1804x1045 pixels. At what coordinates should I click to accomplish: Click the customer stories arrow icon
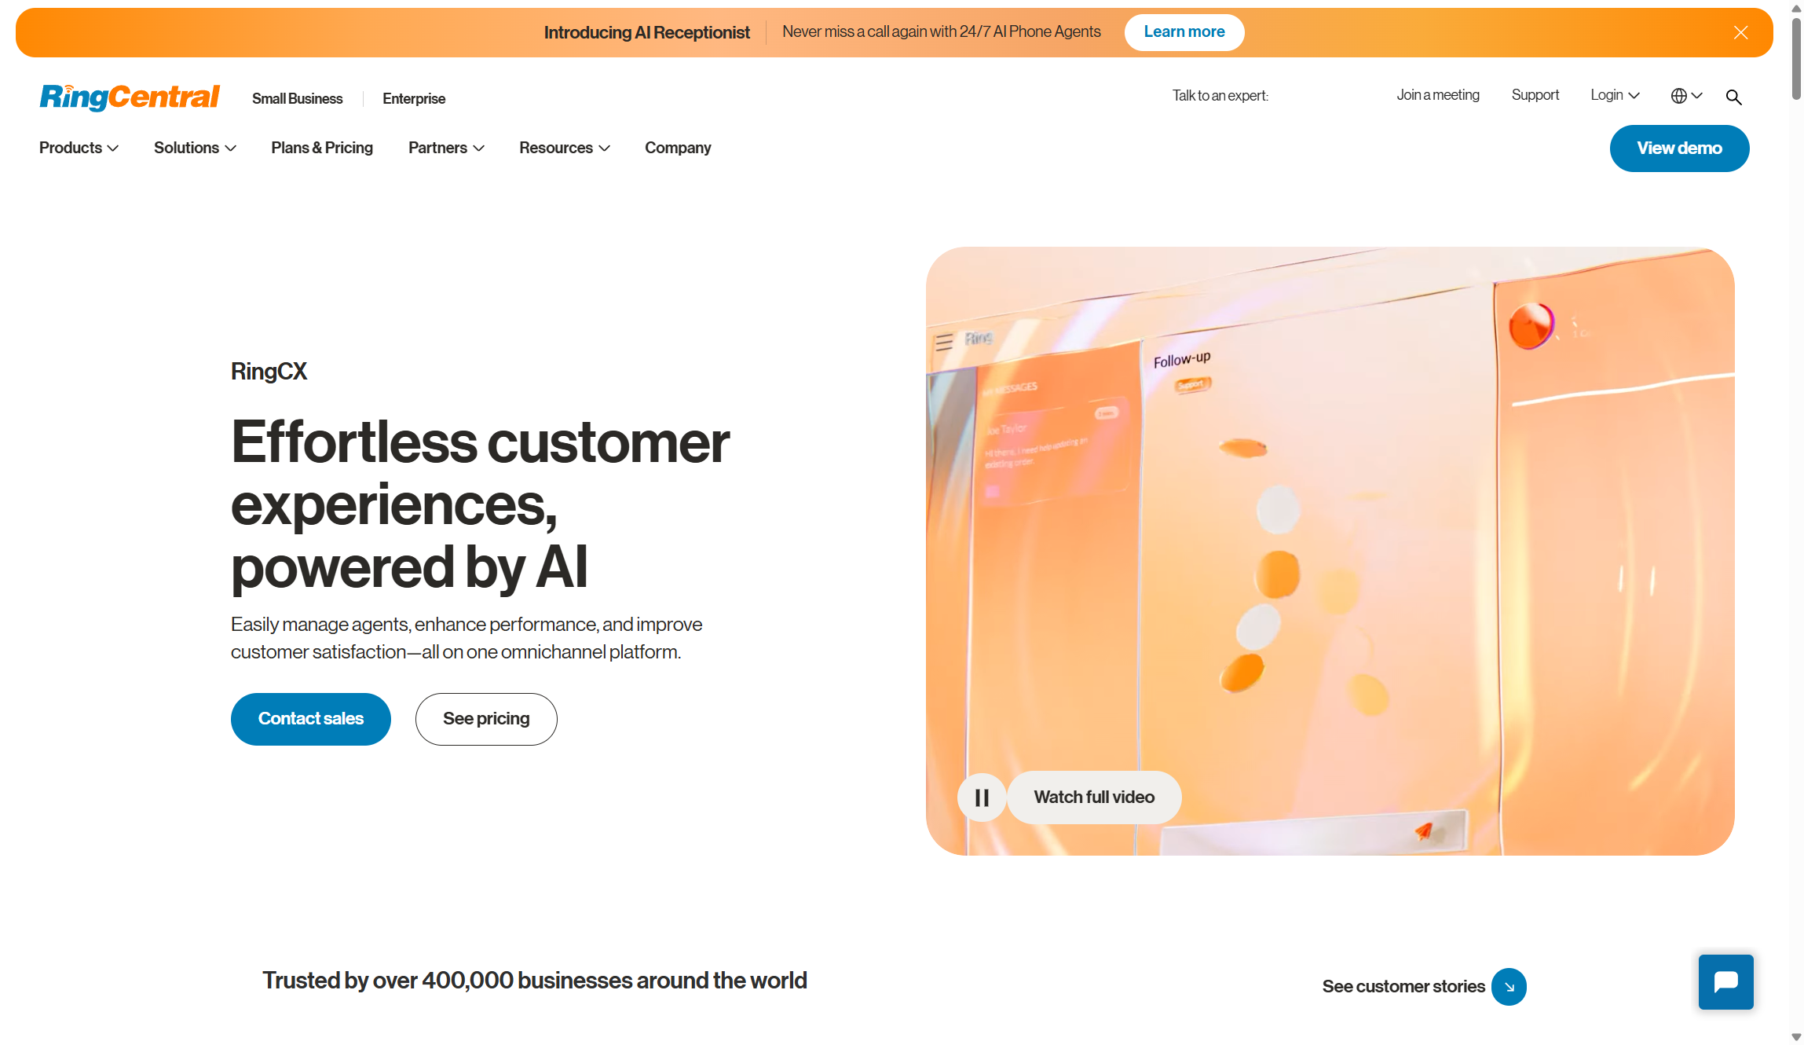coord(1509,987)
